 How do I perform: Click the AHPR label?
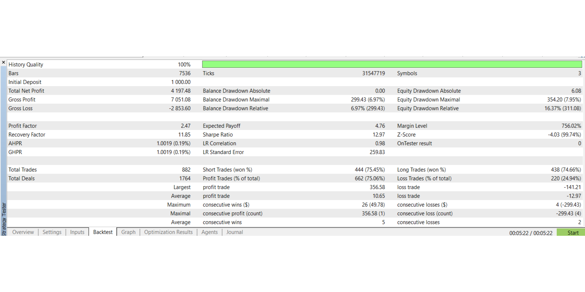15,143
